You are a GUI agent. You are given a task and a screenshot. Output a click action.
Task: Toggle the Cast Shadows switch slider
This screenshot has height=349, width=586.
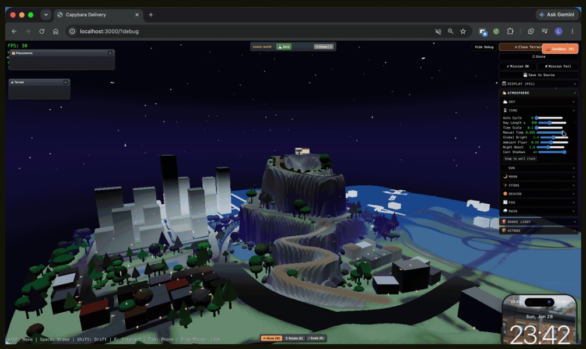click(552, 152)
